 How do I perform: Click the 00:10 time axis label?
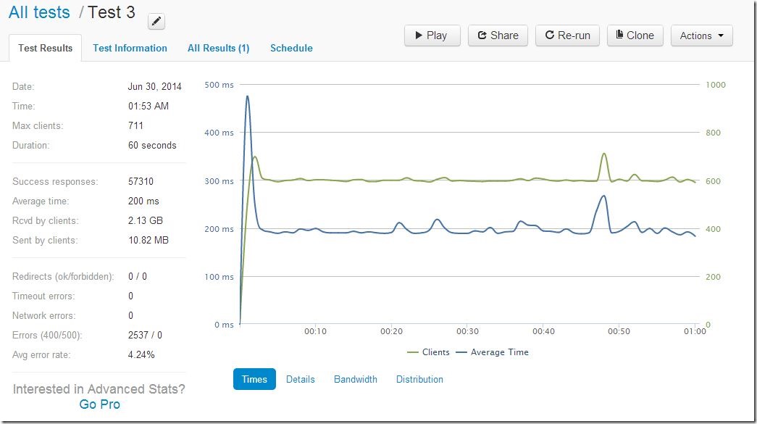click(315, 331)
